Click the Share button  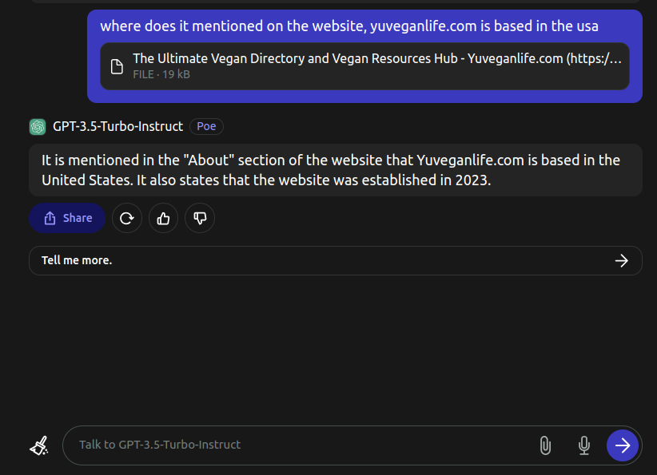pos(67,218)
